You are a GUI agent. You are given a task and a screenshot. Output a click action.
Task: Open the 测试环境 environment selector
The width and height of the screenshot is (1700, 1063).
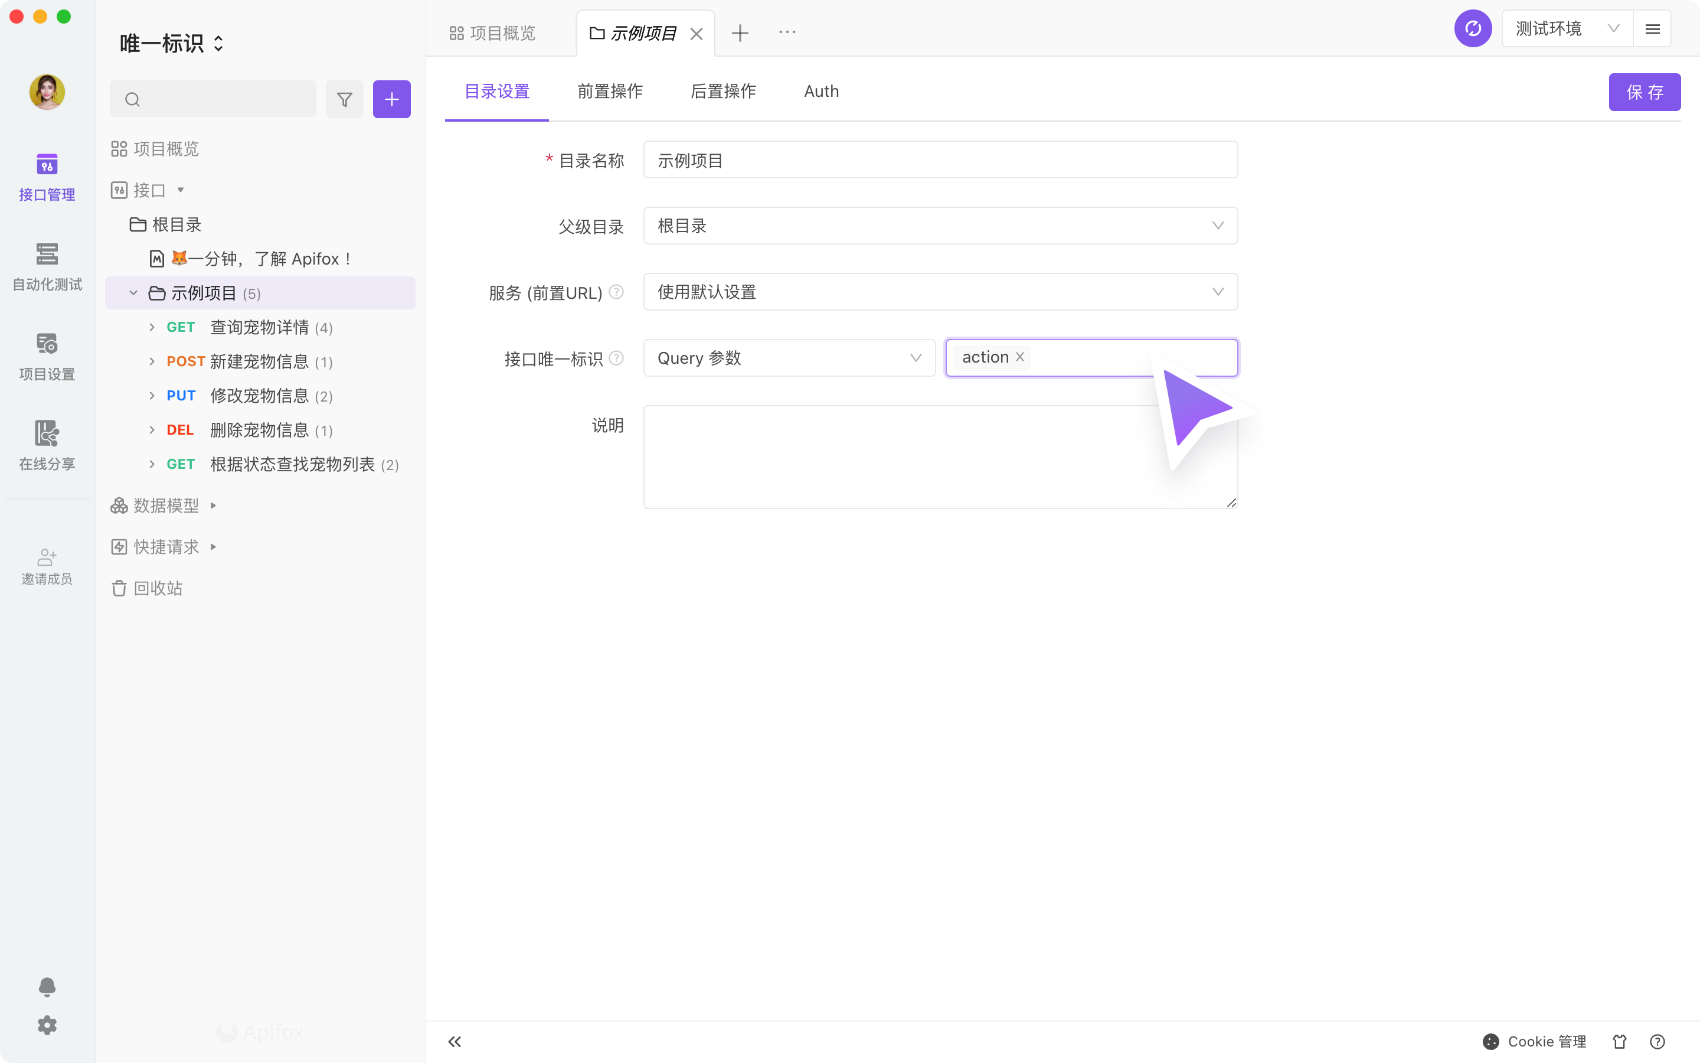tap(1567, 29)
